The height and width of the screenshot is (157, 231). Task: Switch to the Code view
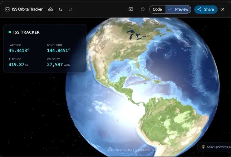[157, 9]
